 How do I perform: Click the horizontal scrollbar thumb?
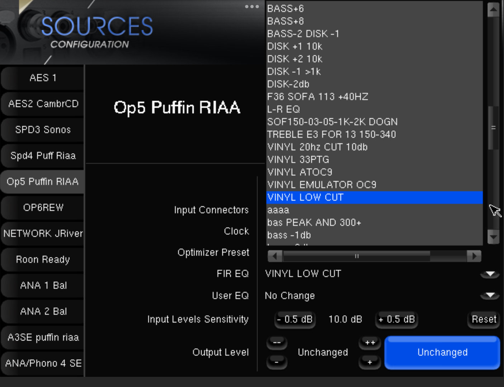click(x=357, y=256)
